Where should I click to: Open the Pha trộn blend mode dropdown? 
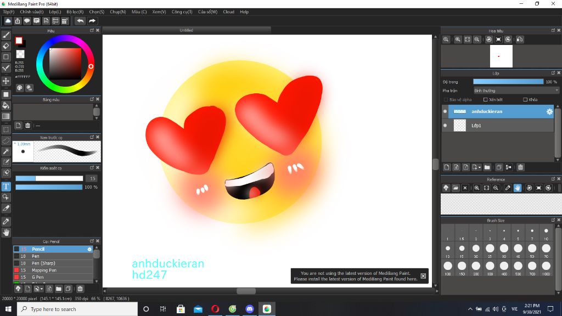[516, 91]
